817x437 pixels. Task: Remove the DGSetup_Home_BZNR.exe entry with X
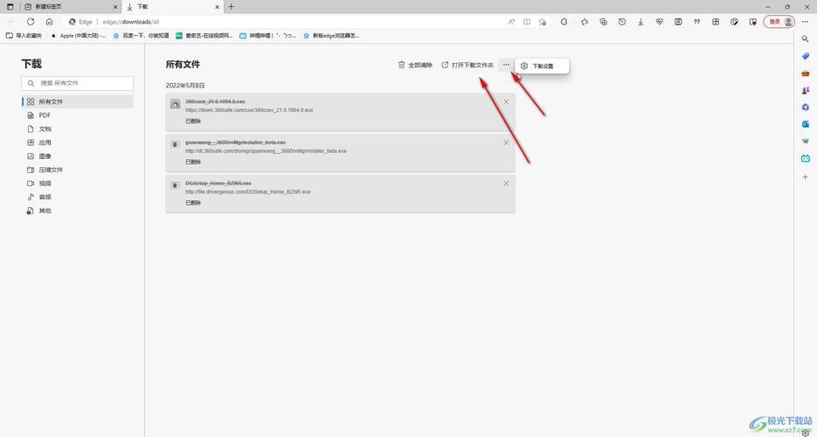(x=506, y=184)
